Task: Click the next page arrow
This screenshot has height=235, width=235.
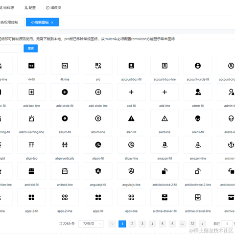Action: pos(203,224)
